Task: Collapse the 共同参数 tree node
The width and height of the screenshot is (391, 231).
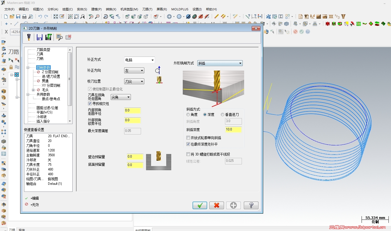Action: [x=28, y=94]
